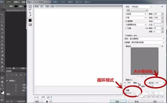Pick the magnifier Zoom tool in dialog

pos(30,13)
